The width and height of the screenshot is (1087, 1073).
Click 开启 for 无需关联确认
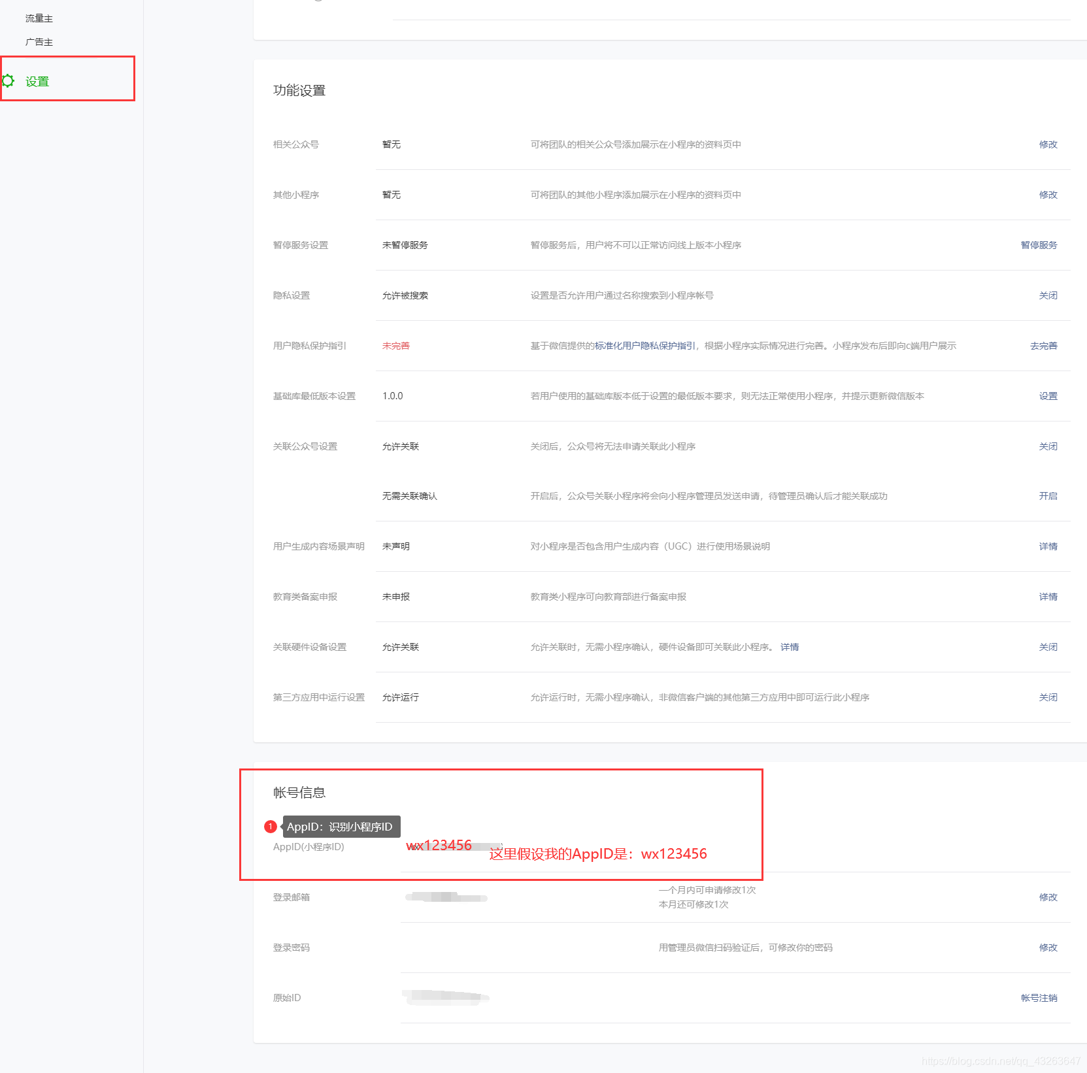click(x=1048, y=496)
